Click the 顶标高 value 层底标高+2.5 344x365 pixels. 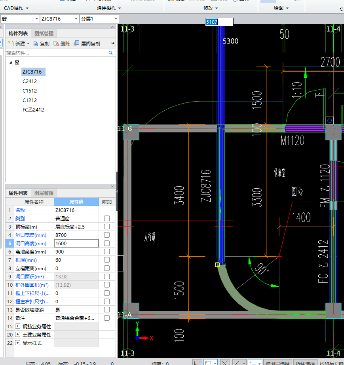tap(76, 227)
